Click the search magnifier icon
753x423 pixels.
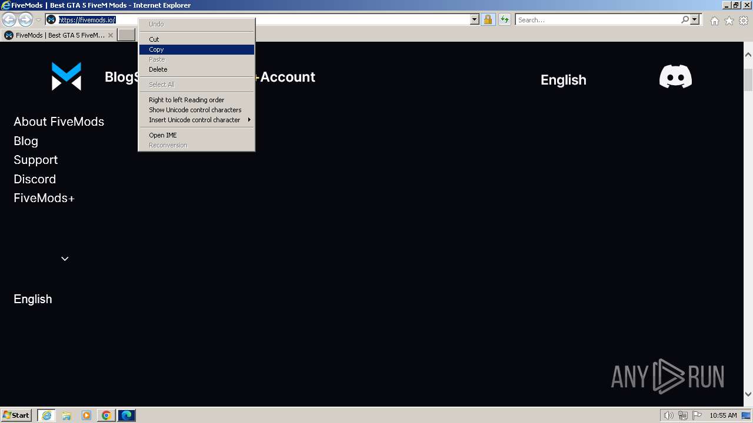pyautogui.click(x=685, y=20)
